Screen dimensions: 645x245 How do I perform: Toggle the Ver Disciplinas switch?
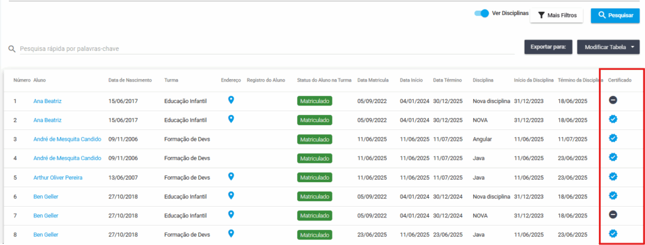[481, 14]
